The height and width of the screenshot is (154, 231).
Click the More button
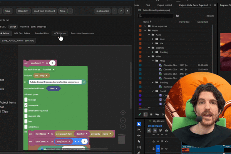63,11
